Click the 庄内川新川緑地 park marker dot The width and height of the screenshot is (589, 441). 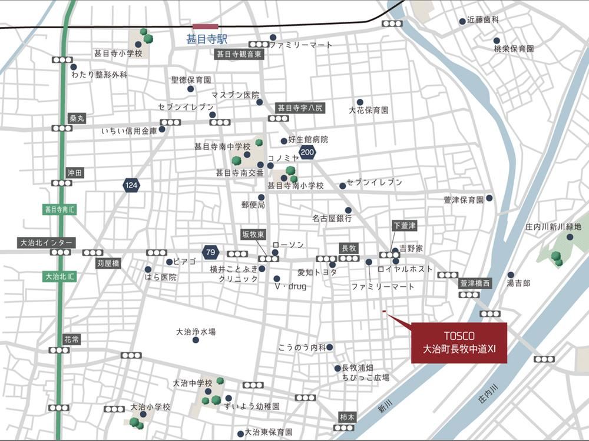(x=570, y=237)
